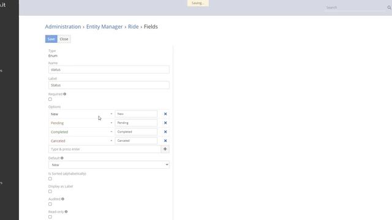Click the Label input field
Image resolution: width=392 pixels, height=220 pixels.
(x=109, y=85)
